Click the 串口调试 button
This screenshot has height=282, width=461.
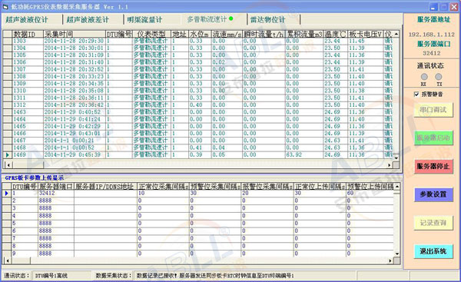pos(433,110)
